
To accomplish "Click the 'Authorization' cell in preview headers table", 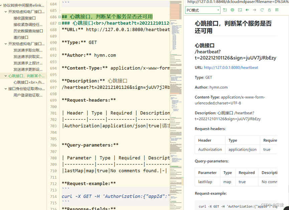I will (210, 149).
